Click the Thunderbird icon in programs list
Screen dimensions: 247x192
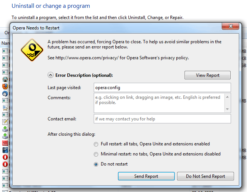[5, 94]
